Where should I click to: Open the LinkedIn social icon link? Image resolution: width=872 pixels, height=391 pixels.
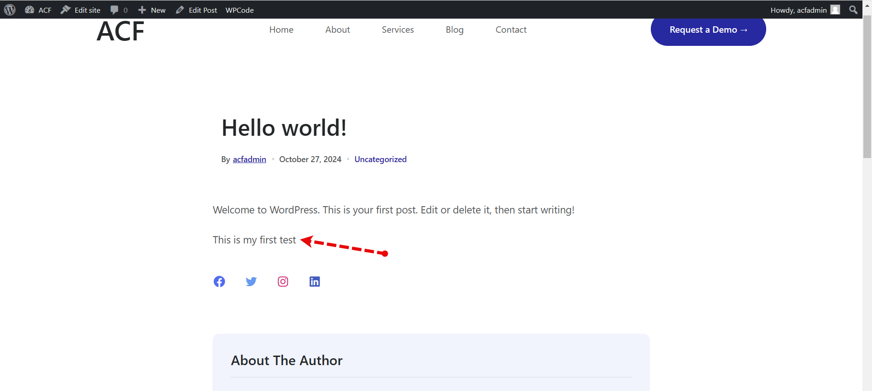pyautogui.click(x=315, y=282)
